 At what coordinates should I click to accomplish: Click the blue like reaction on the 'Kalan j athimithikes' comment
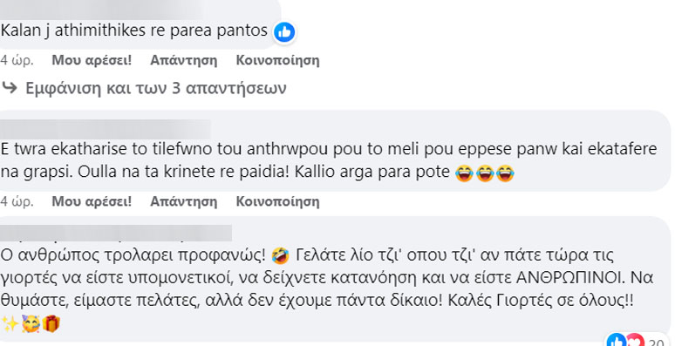click(x=284, y=32)
